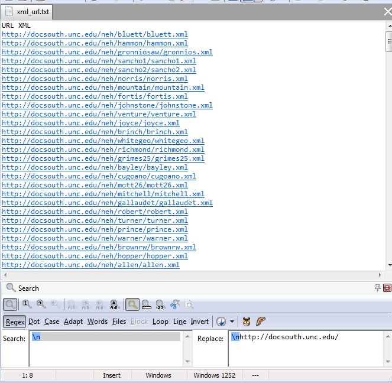Toggle the Words search option
Image resolution: width=392 pixels, height=383 pixels.
(x=98, y=322)
